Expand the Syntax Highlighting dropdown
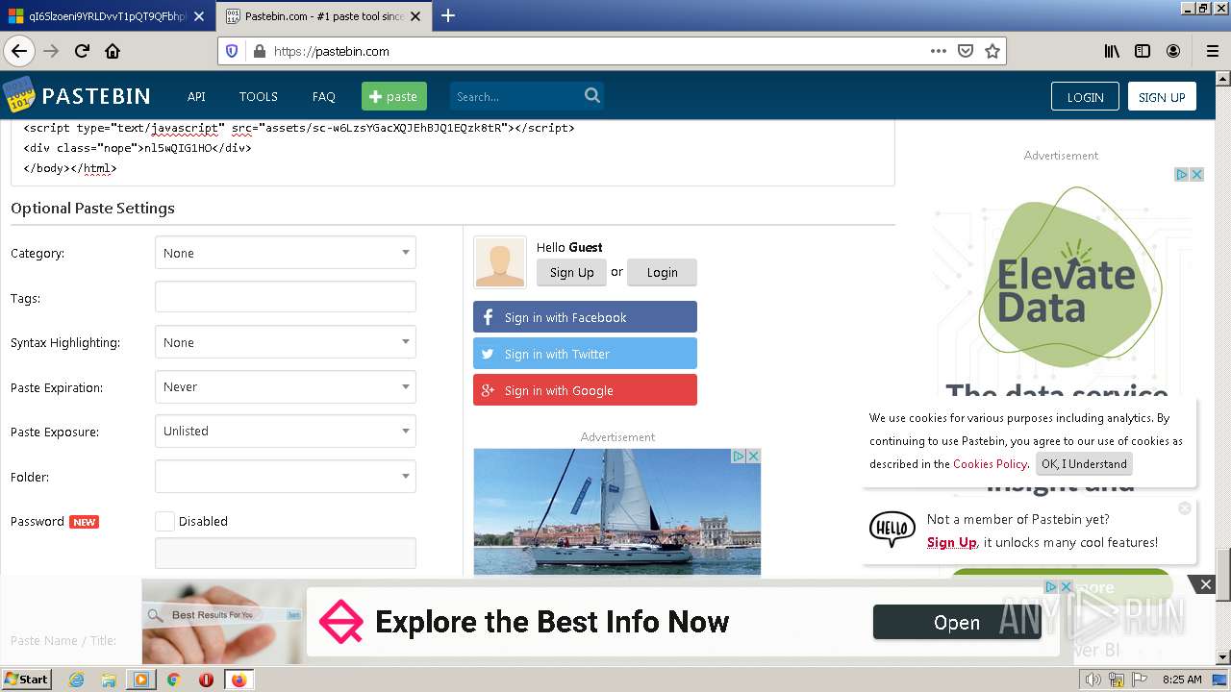 (x=286, y=342)
